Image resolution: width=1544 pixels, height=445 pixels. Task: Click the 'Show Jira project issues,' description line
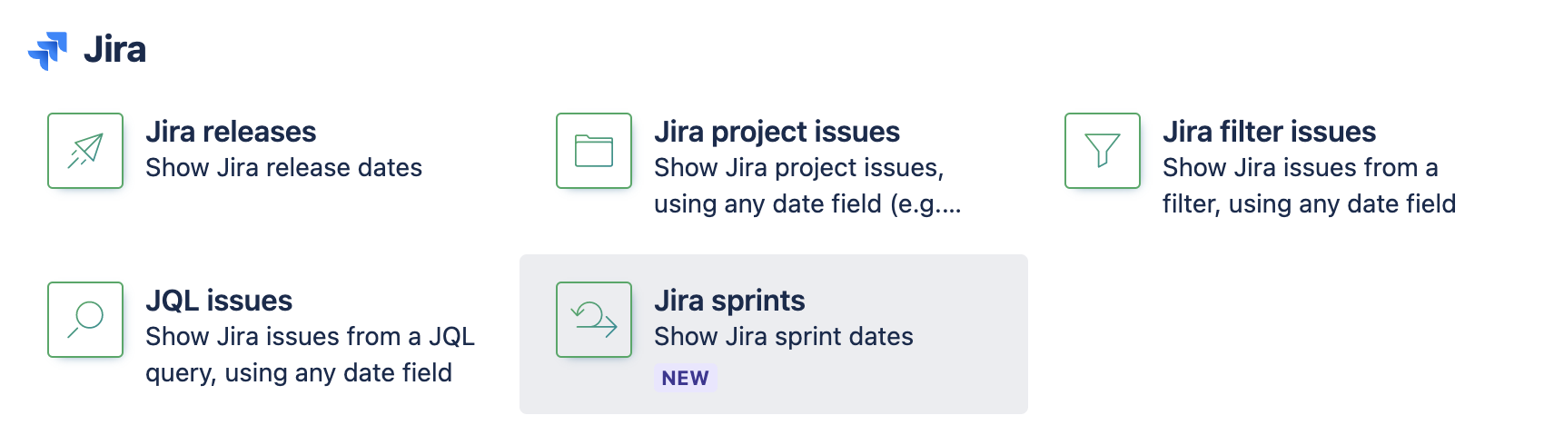coord(798,168)
